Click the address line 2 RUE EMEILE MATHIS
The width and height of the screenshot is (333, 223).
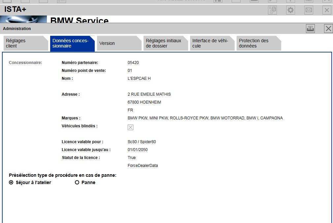click(149, 94)
